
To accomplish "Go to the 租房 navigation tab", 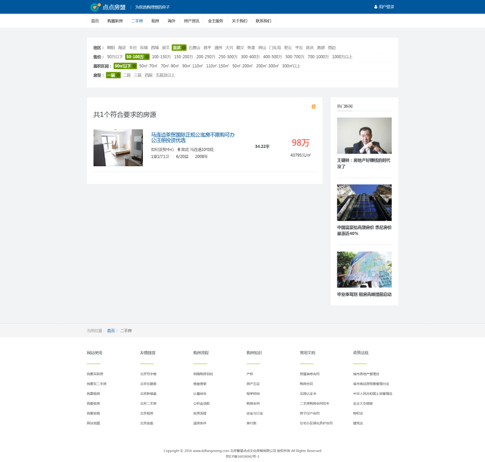I will 155,21.
